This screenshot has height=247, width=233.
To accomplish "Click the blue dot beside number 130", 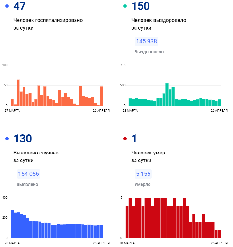I will point(7,139).
